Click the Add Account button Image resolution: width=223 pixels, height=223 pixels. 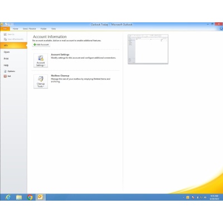[x=41, y=45]
